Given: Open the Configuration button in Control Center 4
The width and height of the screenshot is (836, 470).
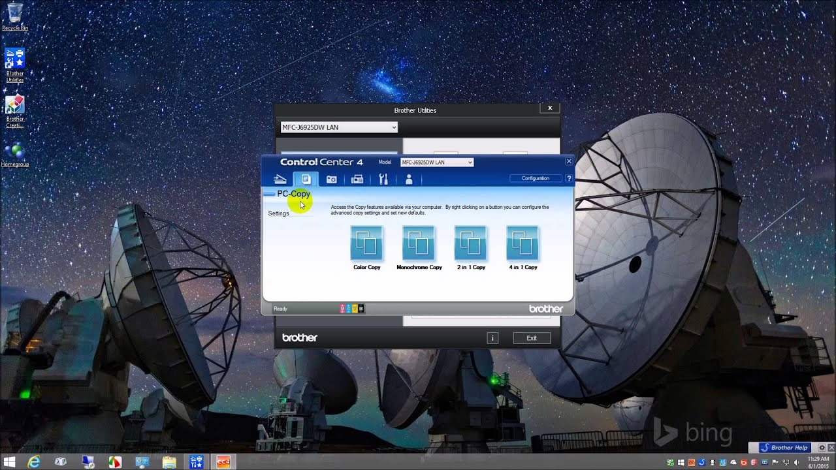Looking at the screenshot, I should point(536,178).
